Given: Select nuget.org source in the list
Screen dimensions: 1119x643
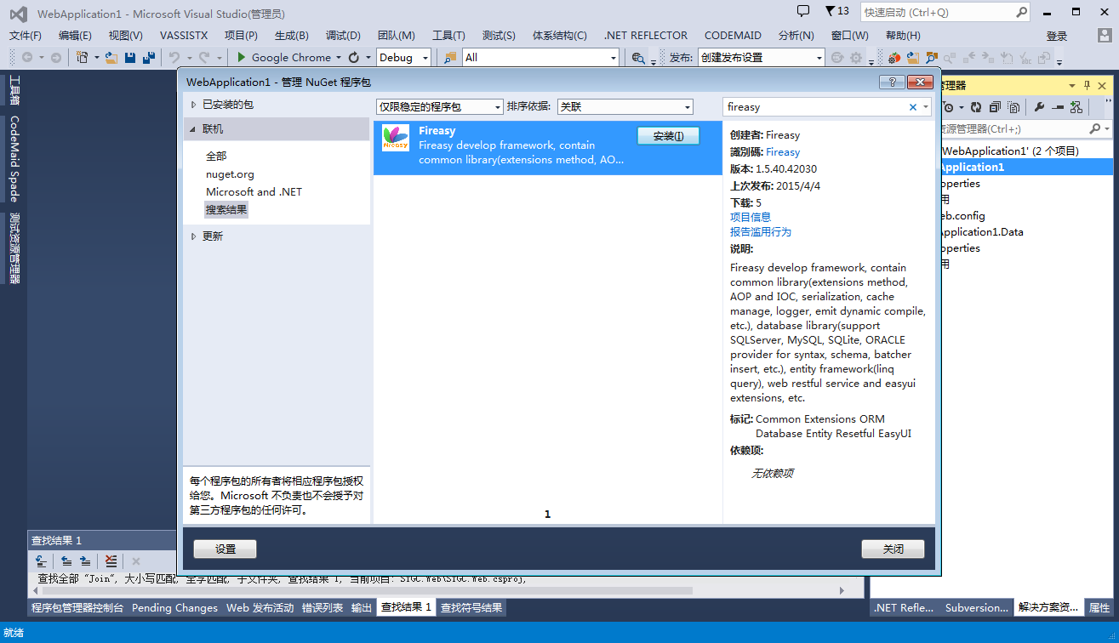Looking at the screenshot, I should [230, 174].
